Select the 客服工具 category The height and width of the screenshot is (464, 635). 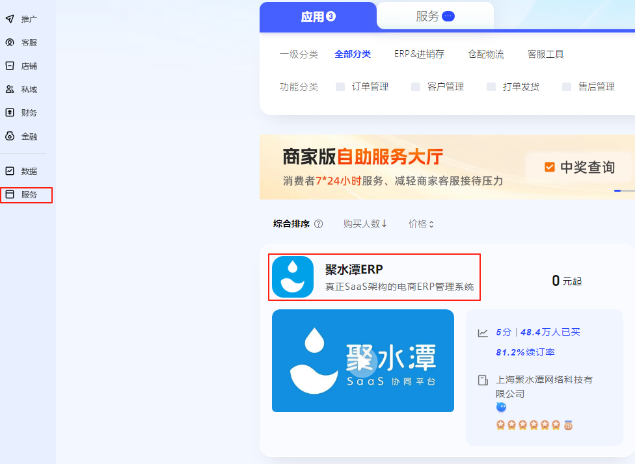pos(546,54)
